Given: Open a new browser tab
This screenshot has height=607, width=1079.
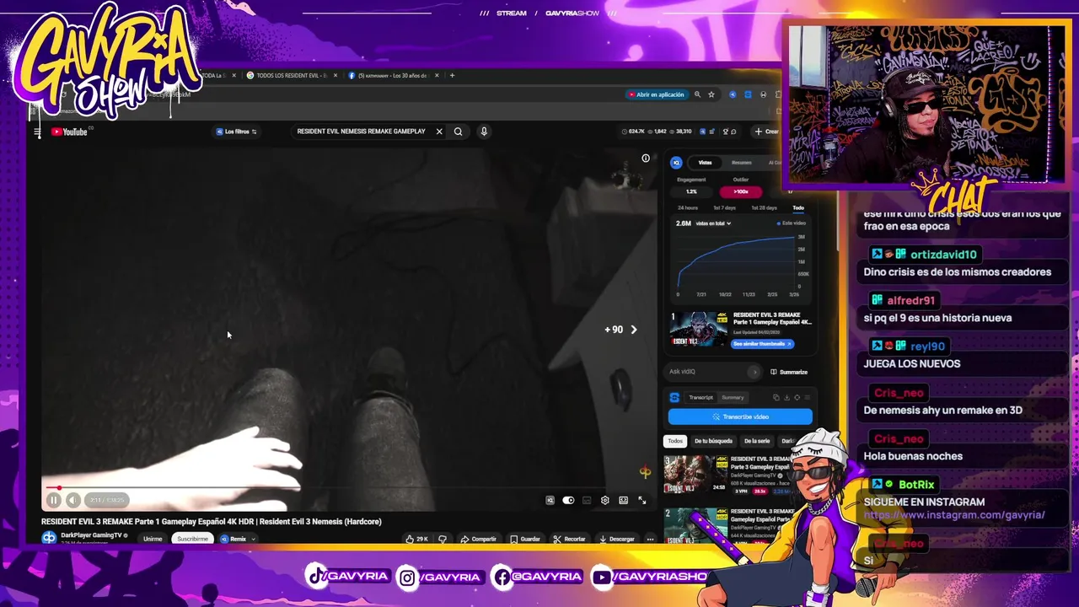Looking at the screenshot, I should point(452,76).
